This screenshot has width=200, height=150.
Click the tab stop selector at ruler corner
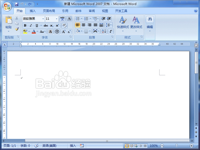point(4,44)
